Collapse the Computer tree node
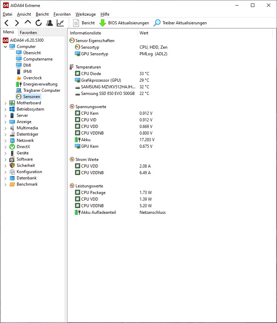 click(x=5, y=47)
